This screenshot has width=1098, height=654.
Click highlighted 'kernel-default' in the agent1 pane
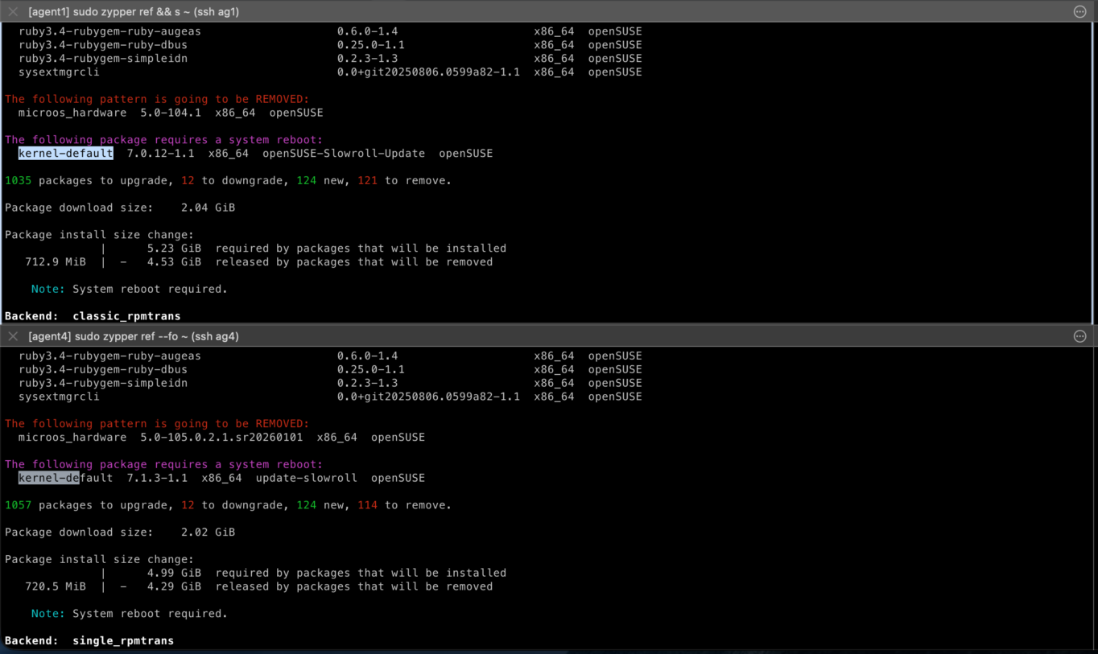pos(66,154)
